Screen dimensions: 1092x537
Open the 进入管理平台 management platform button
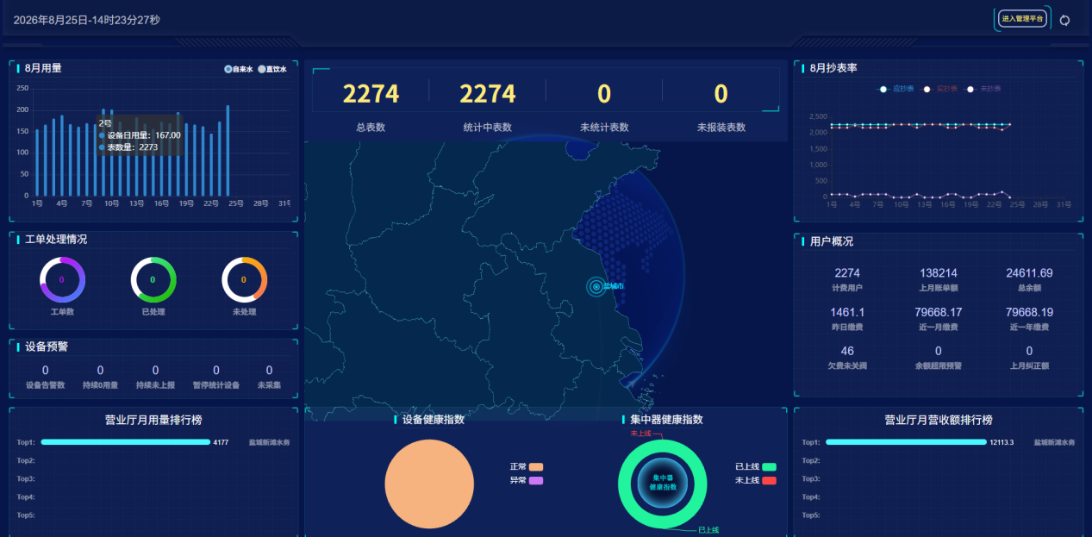click(x=1023, y=19)
